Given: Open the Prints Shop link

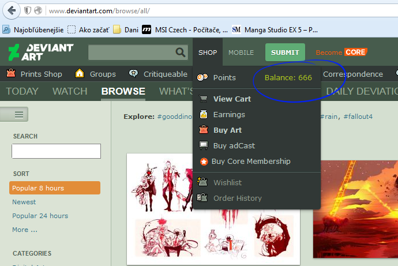Looking at the screenshot, I should [41, 74].
